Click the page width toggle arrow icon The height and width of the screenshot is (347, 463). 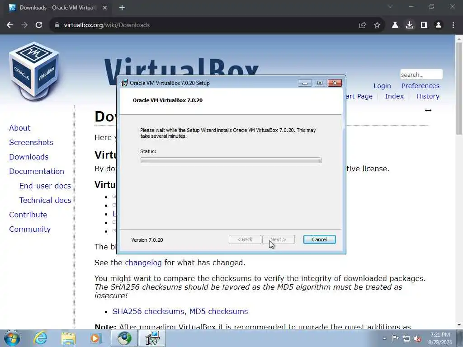[x=428, y=110]
